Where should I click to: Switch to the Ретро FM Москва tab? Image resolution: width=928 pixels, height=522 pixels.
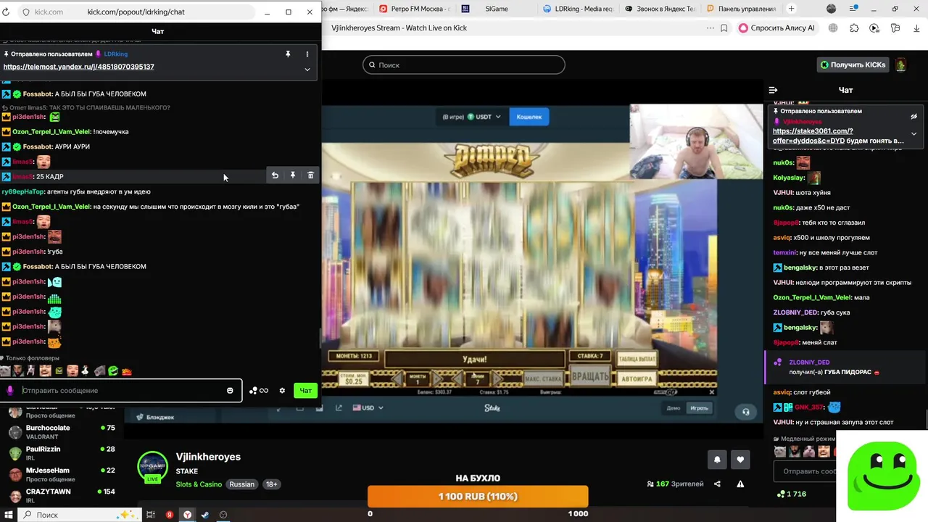416,9
